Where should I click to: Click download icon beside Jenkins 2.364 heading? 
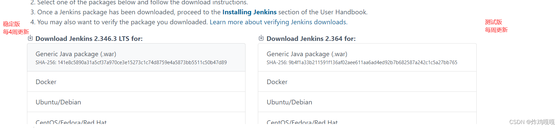tap(261, 38)
